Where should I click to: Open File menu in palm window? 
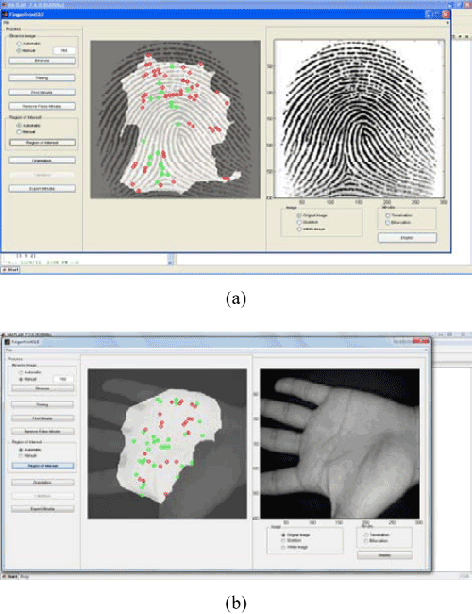(8, 350)
